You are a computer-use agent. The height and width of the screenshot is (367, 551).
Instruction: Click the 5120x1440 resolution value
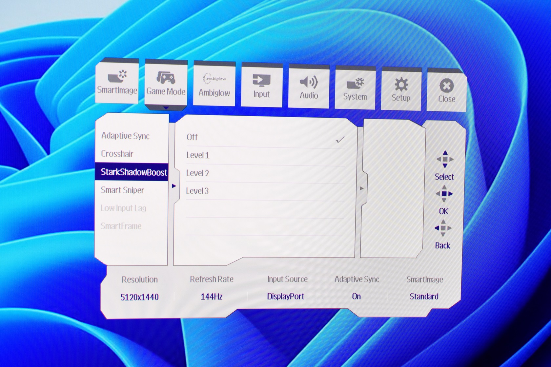coord(140,297)
